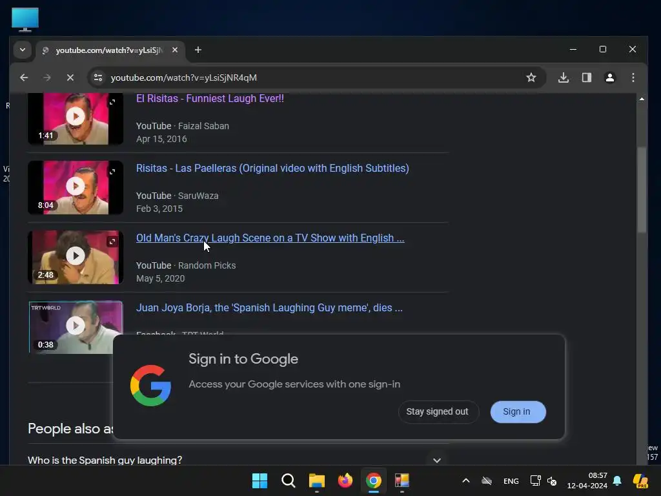Play the 8:04 Las Paelleras thumbnail
The width and height of the screenshot is (661, 496).
click(x=76, y=187)
